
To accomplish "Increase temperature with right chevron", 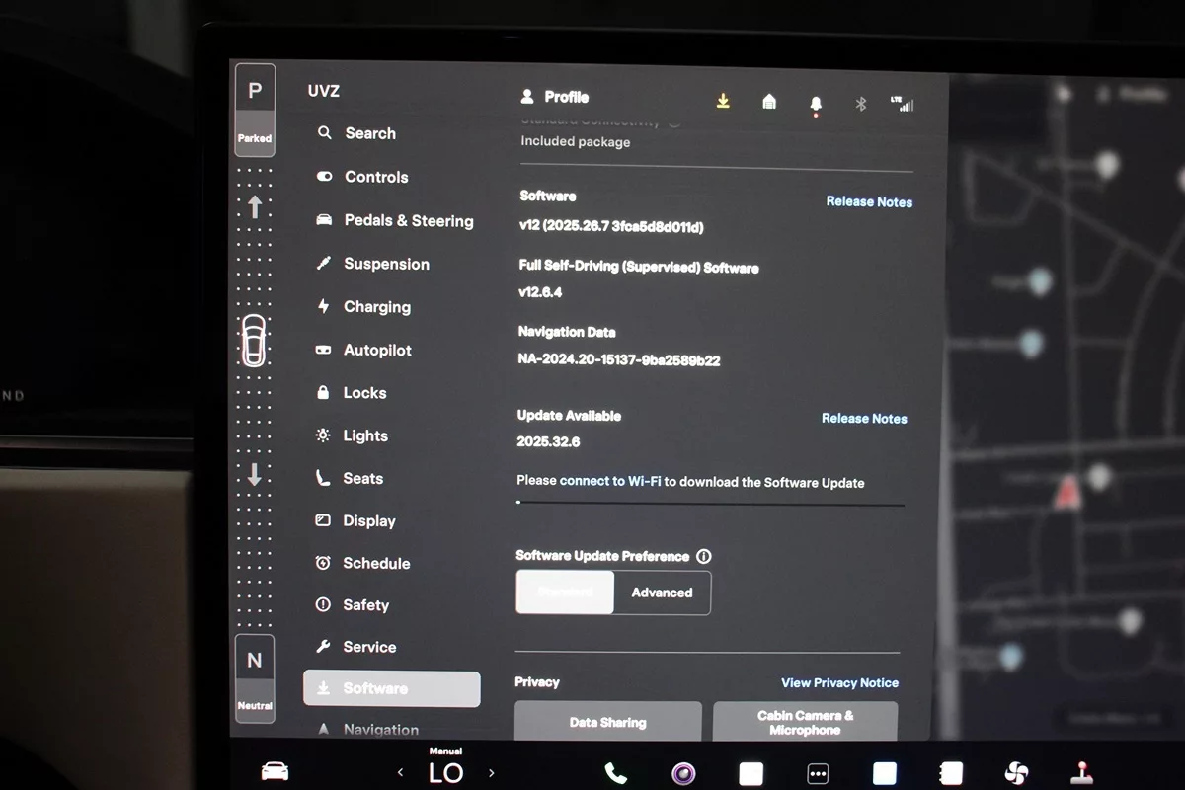I will click(492, 773).
